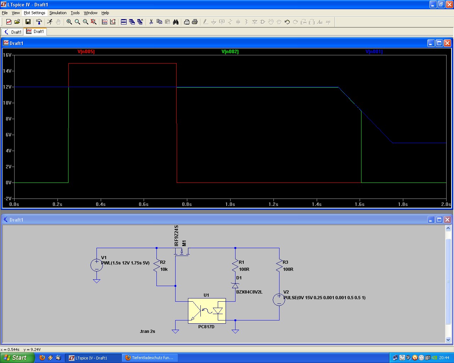Click the 20:44 system tray clock

pyautogui.click(x=444, y=358)
